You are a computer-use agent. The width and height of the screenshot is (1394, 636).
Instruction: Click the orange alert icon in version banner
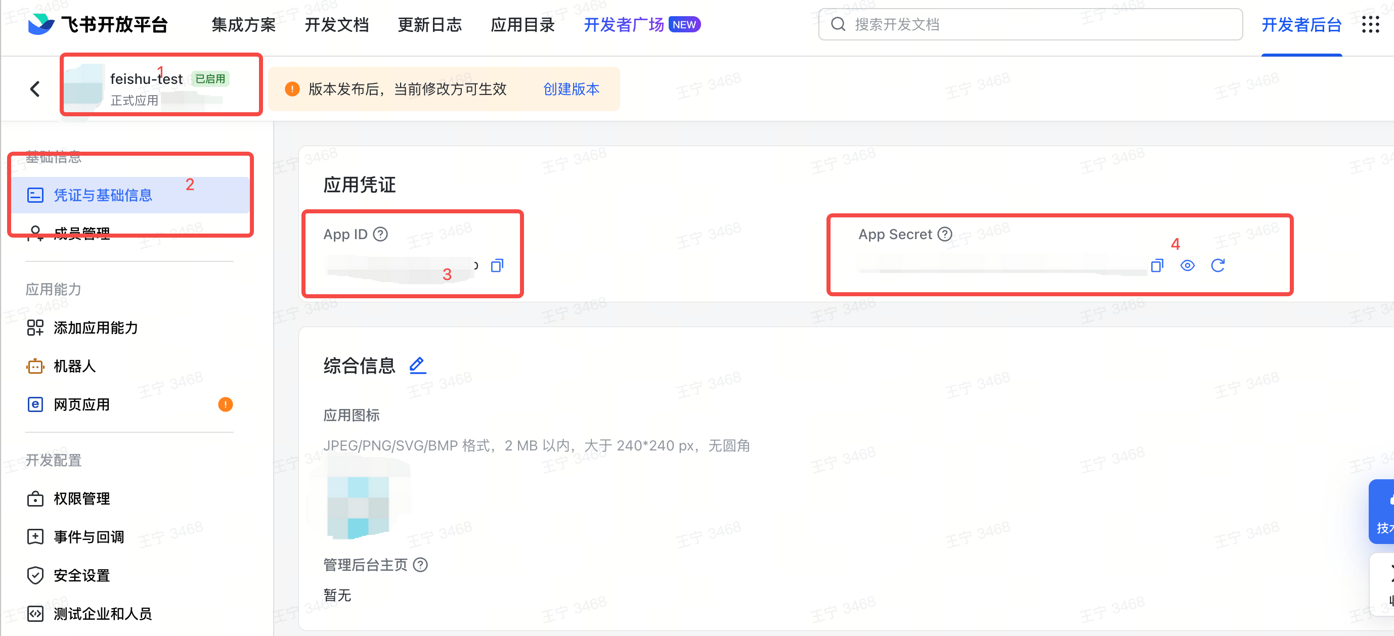click(292, 88)
